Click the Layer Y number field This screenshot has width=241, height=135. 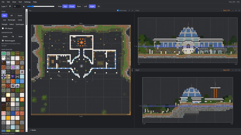tap(17, 6)
